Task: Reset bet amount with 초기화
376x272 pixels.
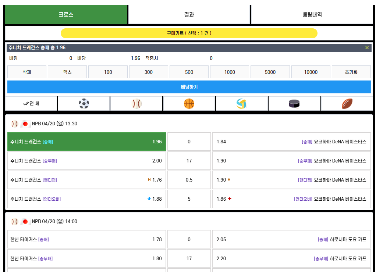Action: tap(351, 72)
